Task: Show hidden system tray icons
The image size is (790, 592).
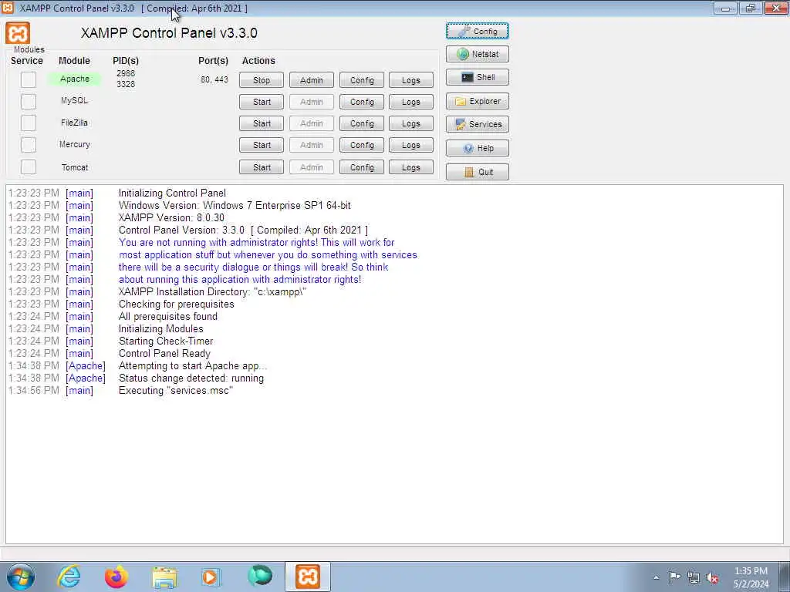Action: (x=656, y=577)
